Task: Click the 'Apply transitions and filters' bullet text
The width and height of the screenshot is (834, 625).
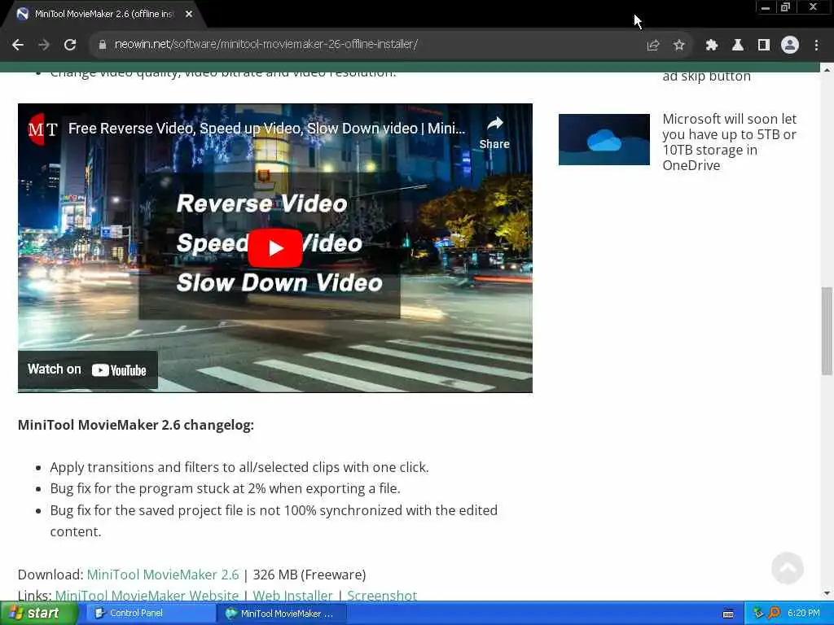Action: tap(239, 467)
